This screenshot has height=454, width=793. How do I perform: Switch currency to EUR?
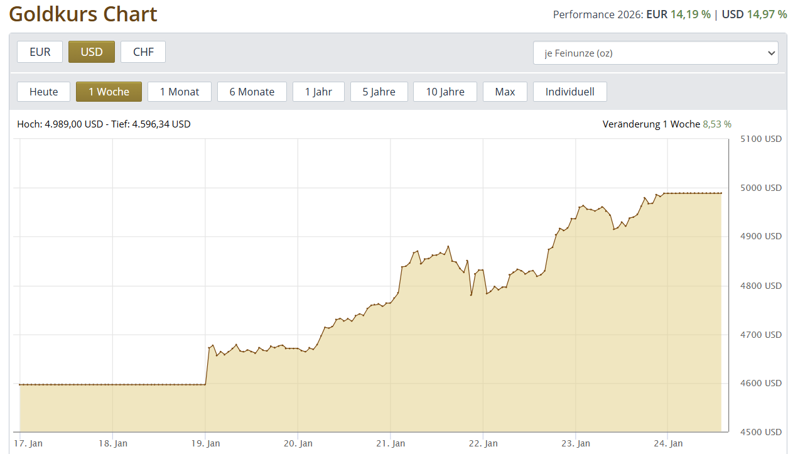point(40,52)
